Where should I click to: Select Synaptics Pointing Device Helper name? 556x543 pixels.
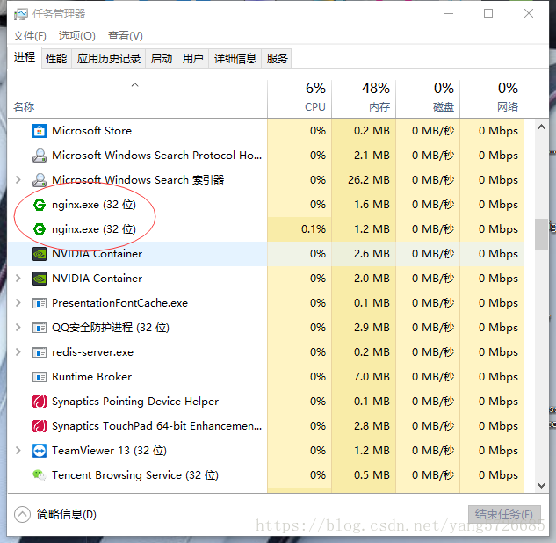(135, 402)
